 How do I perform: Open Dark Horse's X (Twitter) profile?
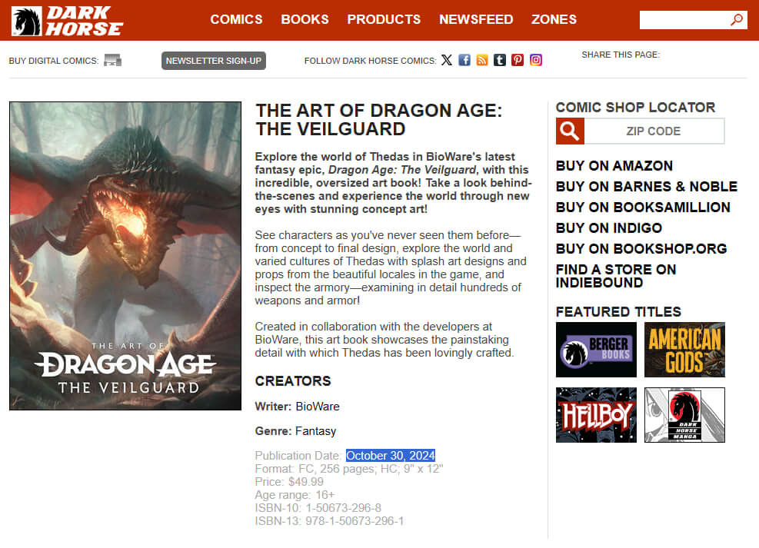(447, 60)
